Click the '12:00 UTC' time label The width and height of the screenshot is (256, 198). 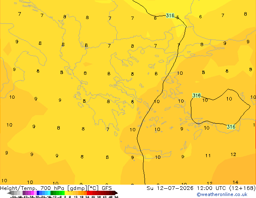[212, 188]
